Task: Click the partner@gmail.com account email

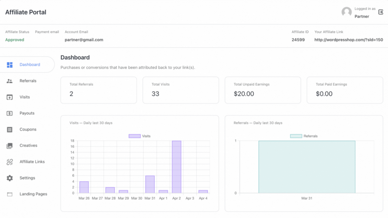Action: (x=84, y=40)
